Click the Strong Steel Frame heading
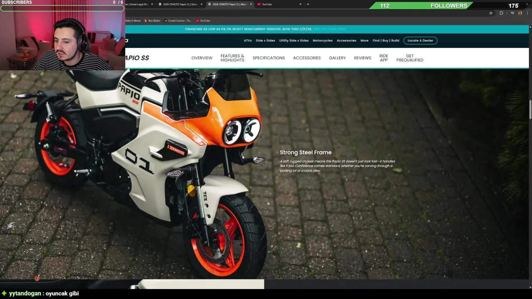Screen dimensions: 532x299 tap(305, 152)
